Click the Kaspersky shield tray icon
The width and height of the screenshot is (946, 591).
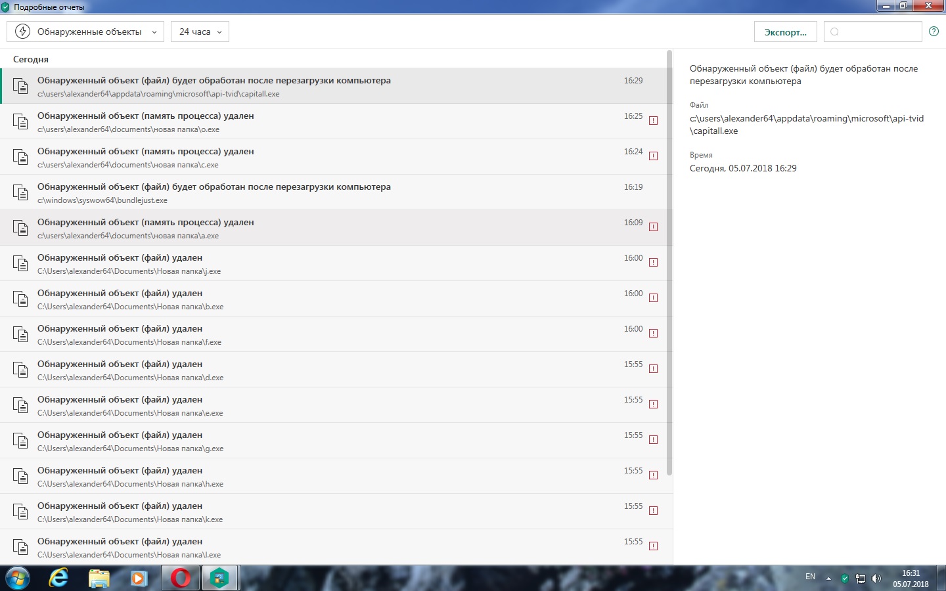[844, 579]
